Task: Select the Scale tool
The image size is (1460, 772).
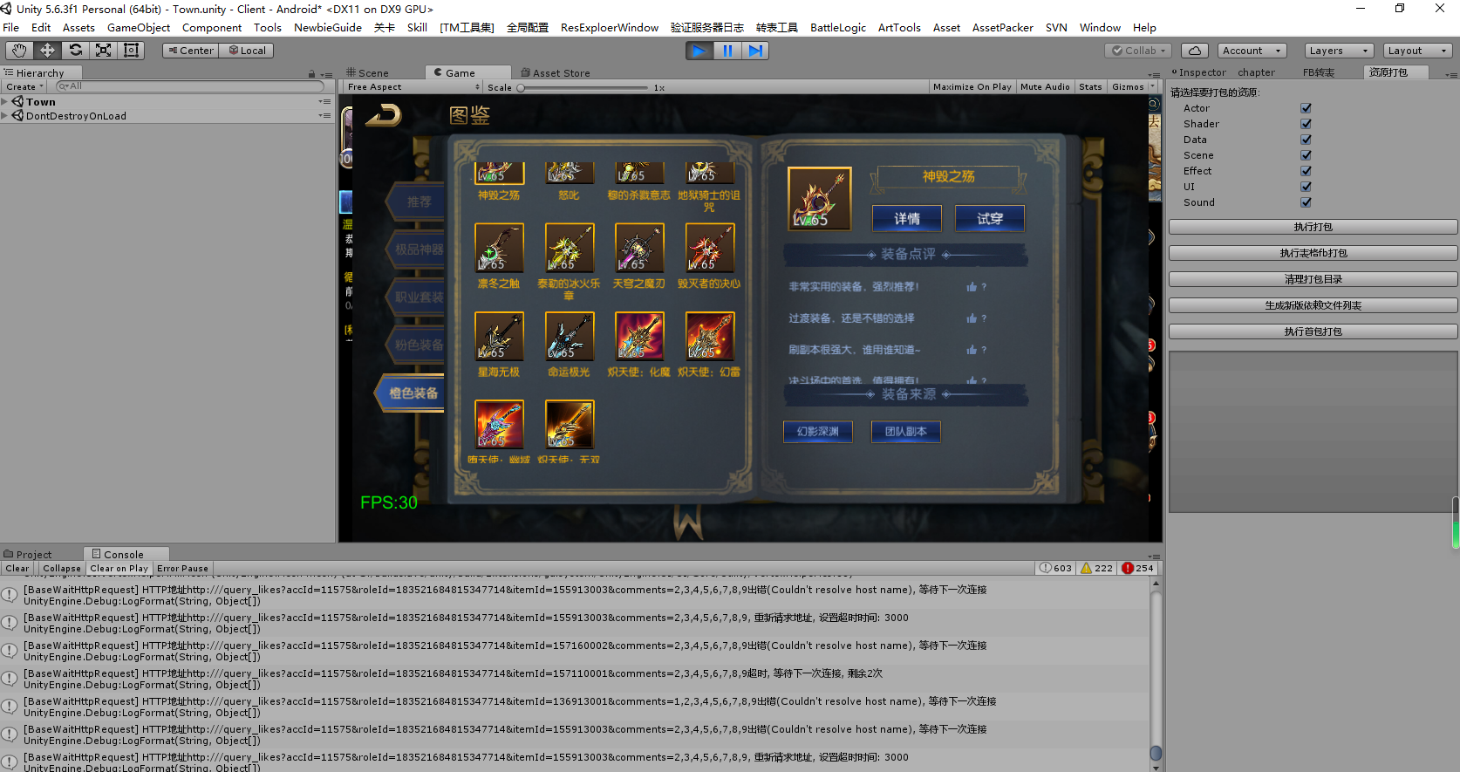Action: pos(104,51)
